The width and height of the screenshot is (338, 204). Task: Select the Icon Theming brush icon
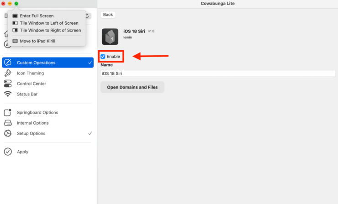[8, 73]
